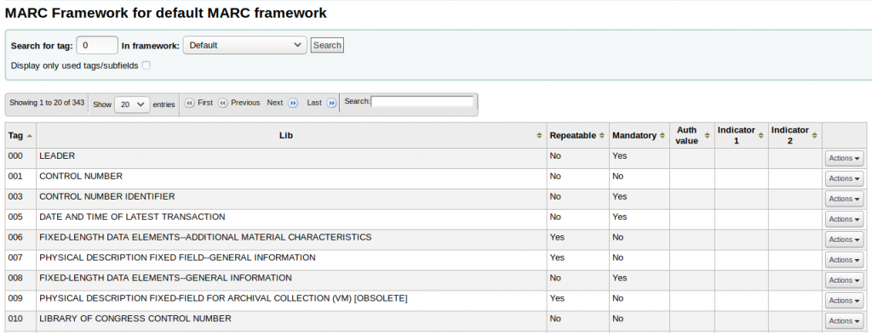Image resolution: width=872 pixels, height=333 pixels.
Task: Click the Last pagination link
Action: [x=314, y=103]
